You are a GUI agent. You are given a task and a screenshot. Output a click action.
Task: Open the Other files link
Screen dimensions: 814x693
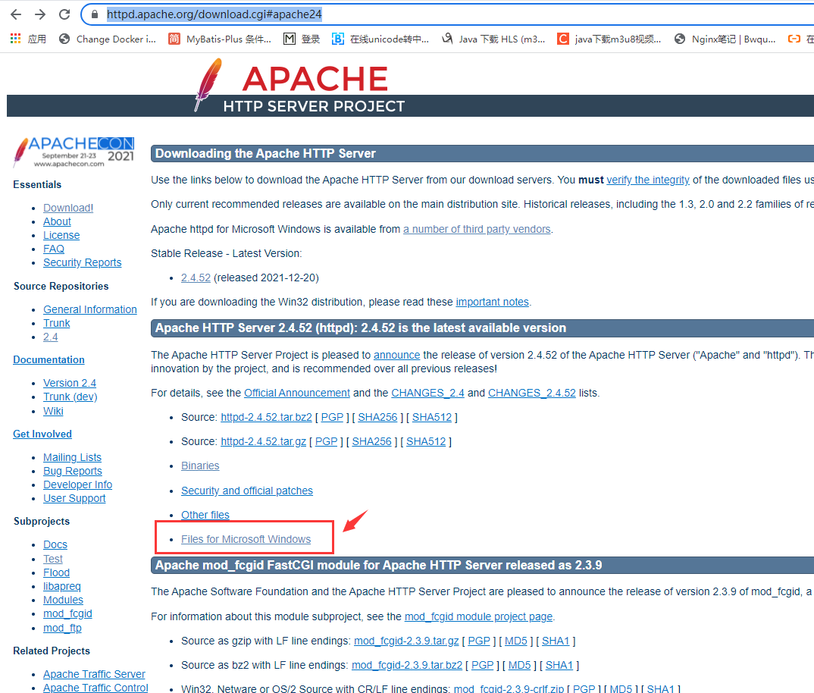(205, 515)
